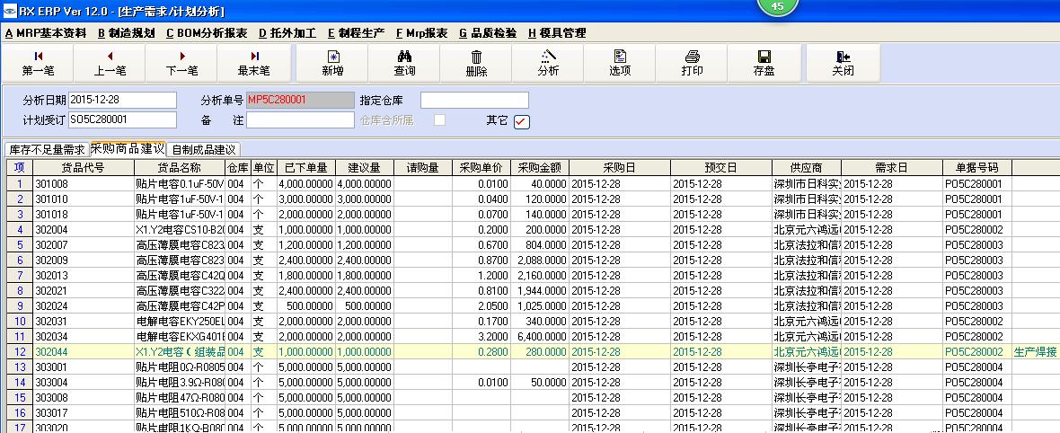Go to next record 下一笔
The height and width of the screenshot is (433, 1060).
pyautogui.click(x=181, y=63)
